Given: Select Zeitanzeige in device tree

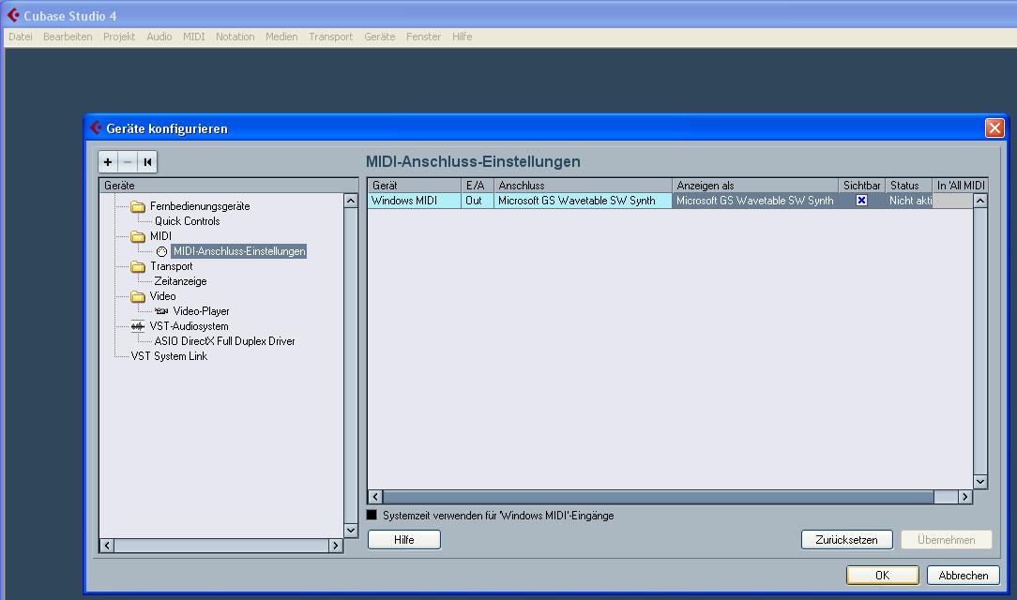Looking at the screenshot, I should 180,281.
